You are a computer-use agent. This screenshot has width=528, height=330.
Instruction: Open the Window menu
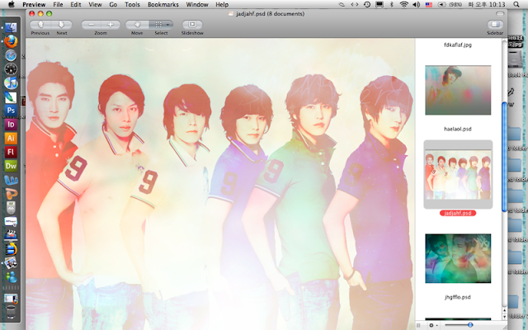point(197,4)
